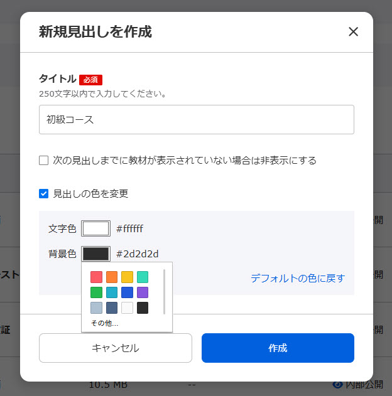Click the デフォルトの色に戻す link
Screen dimensions: 392x396
click(x=298, y=278)
